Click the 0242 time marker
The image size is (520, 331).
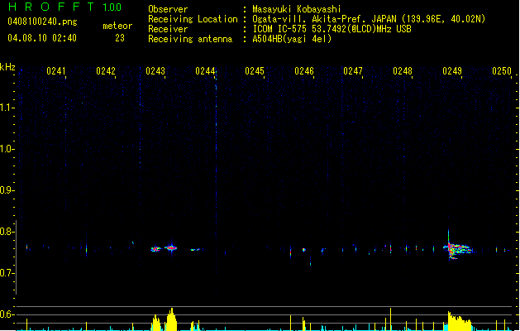(106, 71)
